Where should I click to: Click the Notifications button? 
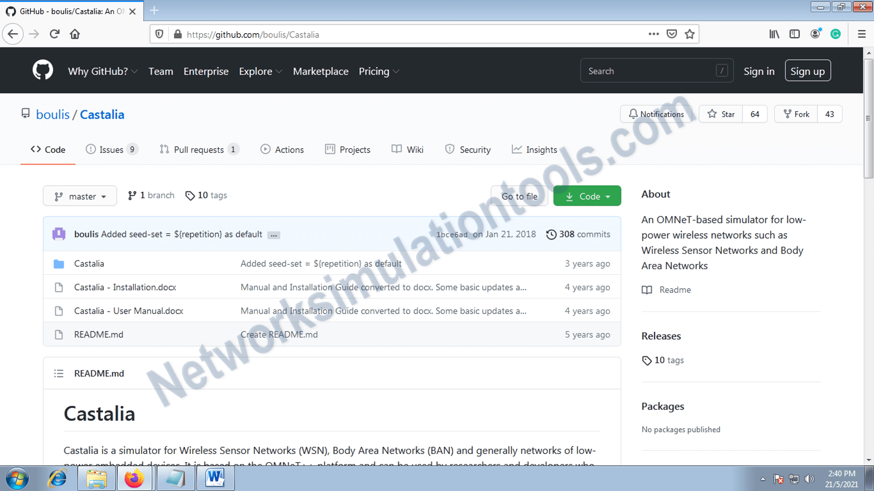tap(656, 114)
